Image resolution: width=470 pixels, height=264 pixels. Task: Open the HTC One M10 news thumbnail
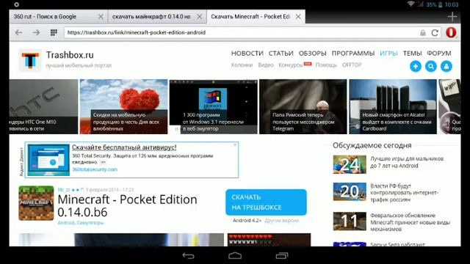[43, 106]
